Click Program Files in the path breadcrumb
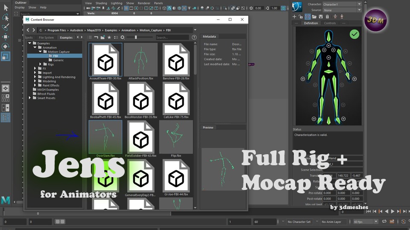 pos(57,30)
